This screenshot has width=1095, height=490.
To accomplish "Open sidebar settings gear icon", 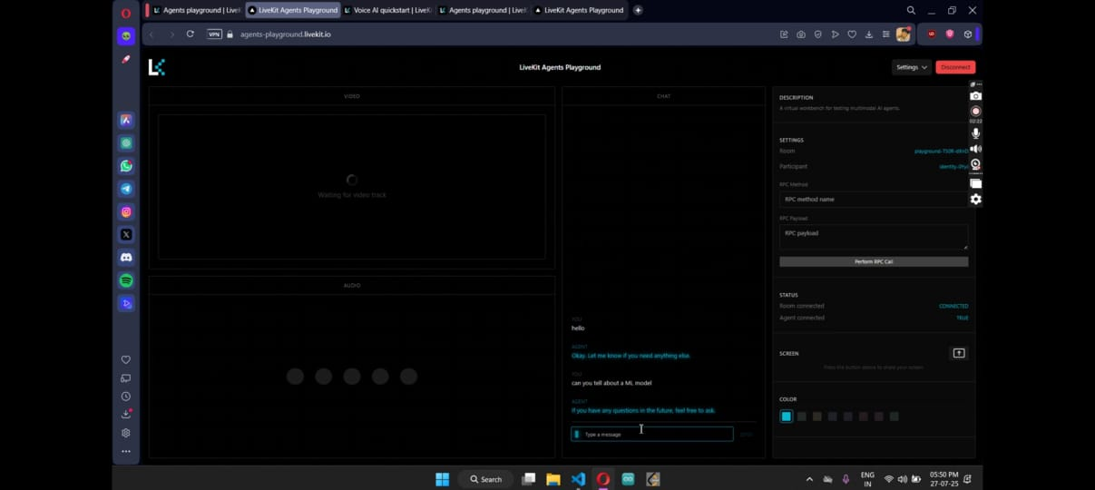I will tap(126, 433).
